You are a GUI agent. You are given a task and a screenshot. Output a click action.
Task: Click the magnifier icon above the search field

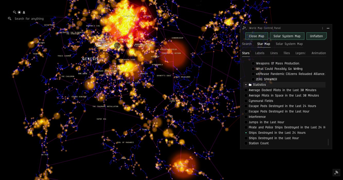tap(15, 12)
